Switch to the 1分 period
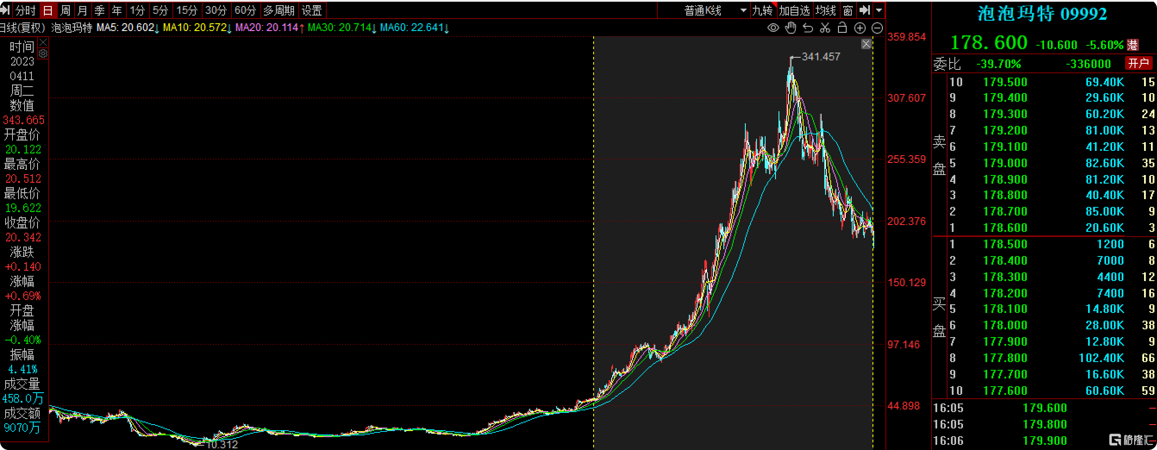This screenshot has height=450, width=1157. (138, 10)
